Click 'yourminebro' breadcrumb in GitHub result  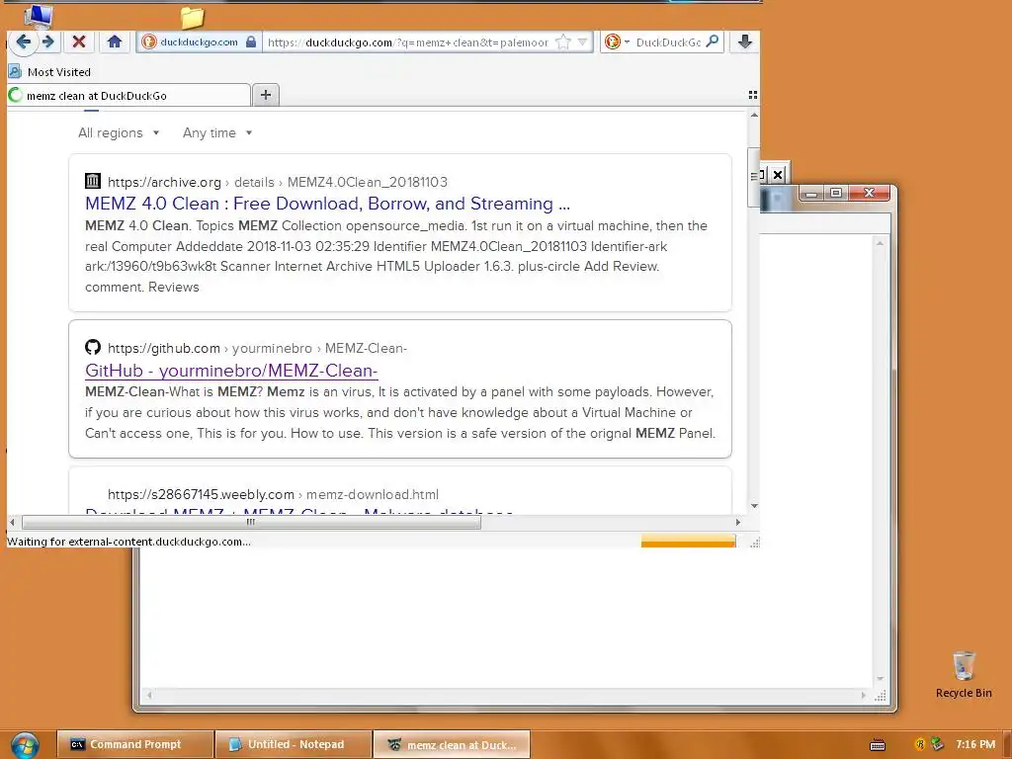[272, 349]
